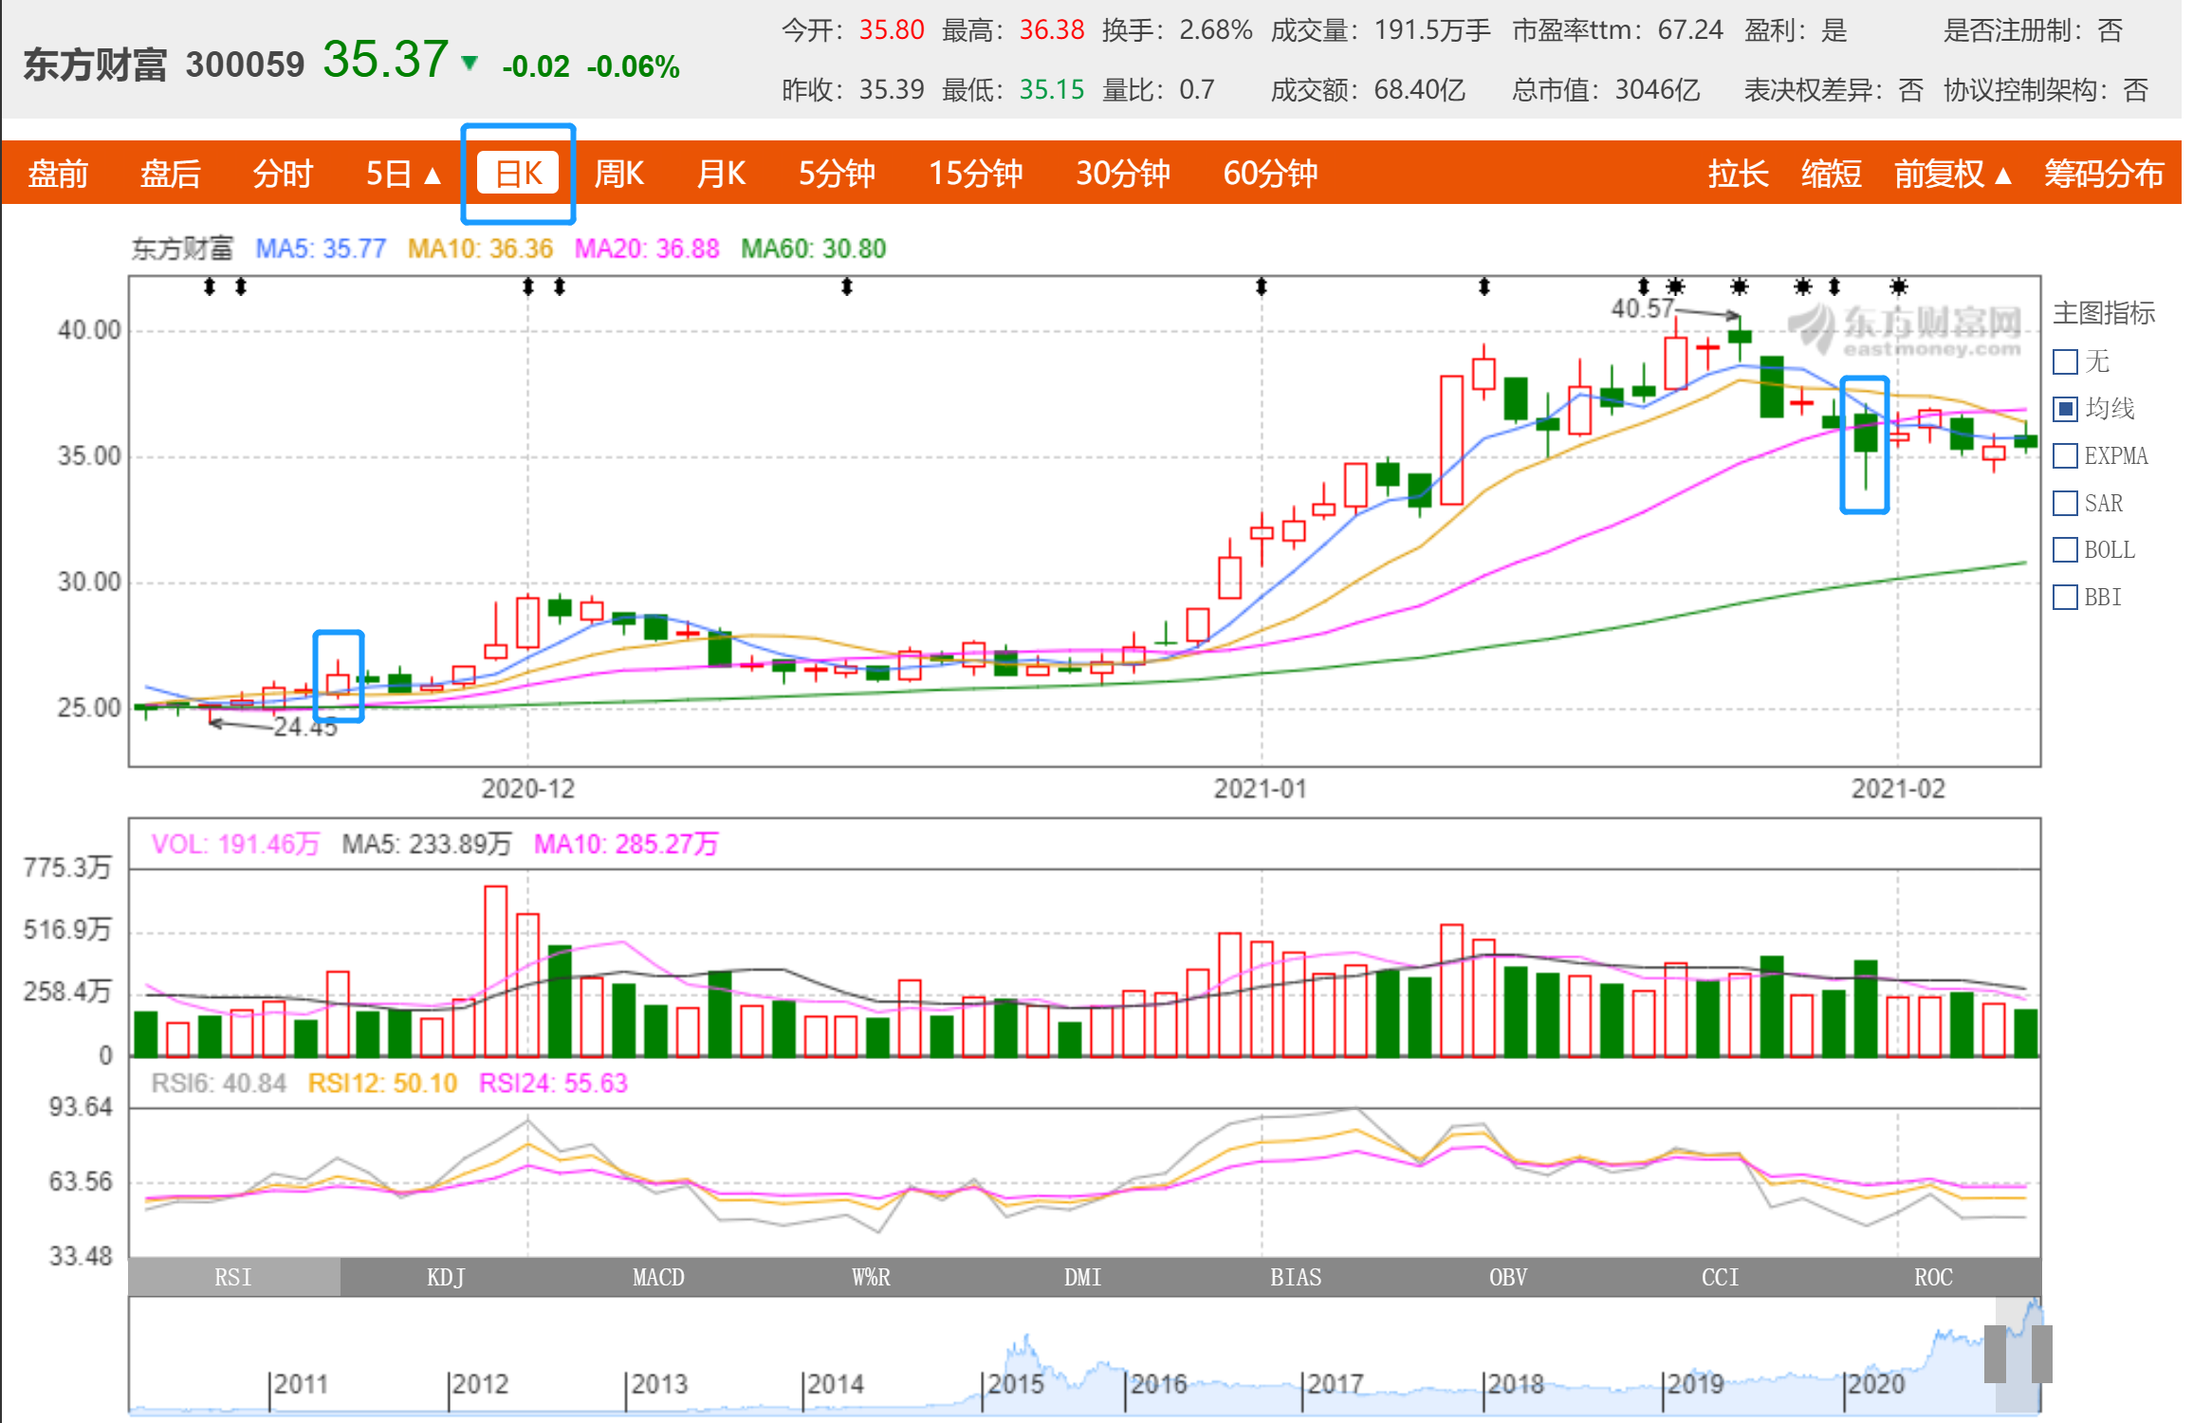Enable the BBI indicator checkbox
2193x1423 pixels.
tap(2065, 598)
